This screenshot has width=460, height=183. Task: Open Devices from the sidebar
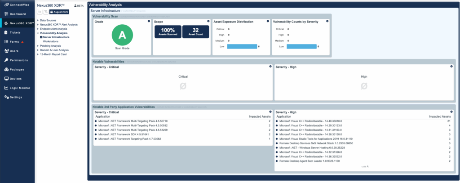click(16, 79)
